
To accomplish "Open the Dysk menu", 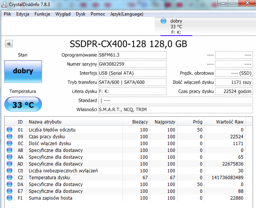I will click(x=80, y=14).
